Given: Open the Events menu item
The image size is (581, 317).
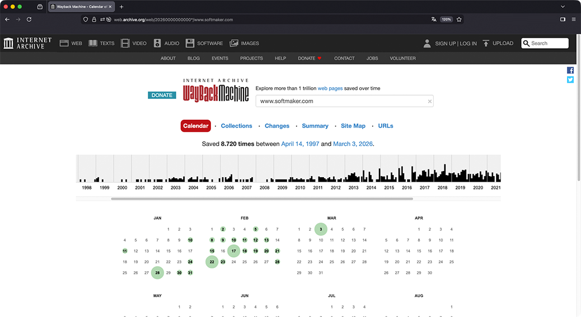Looking at the screenshot, I should pyautogui.click(x=220, y=59).
